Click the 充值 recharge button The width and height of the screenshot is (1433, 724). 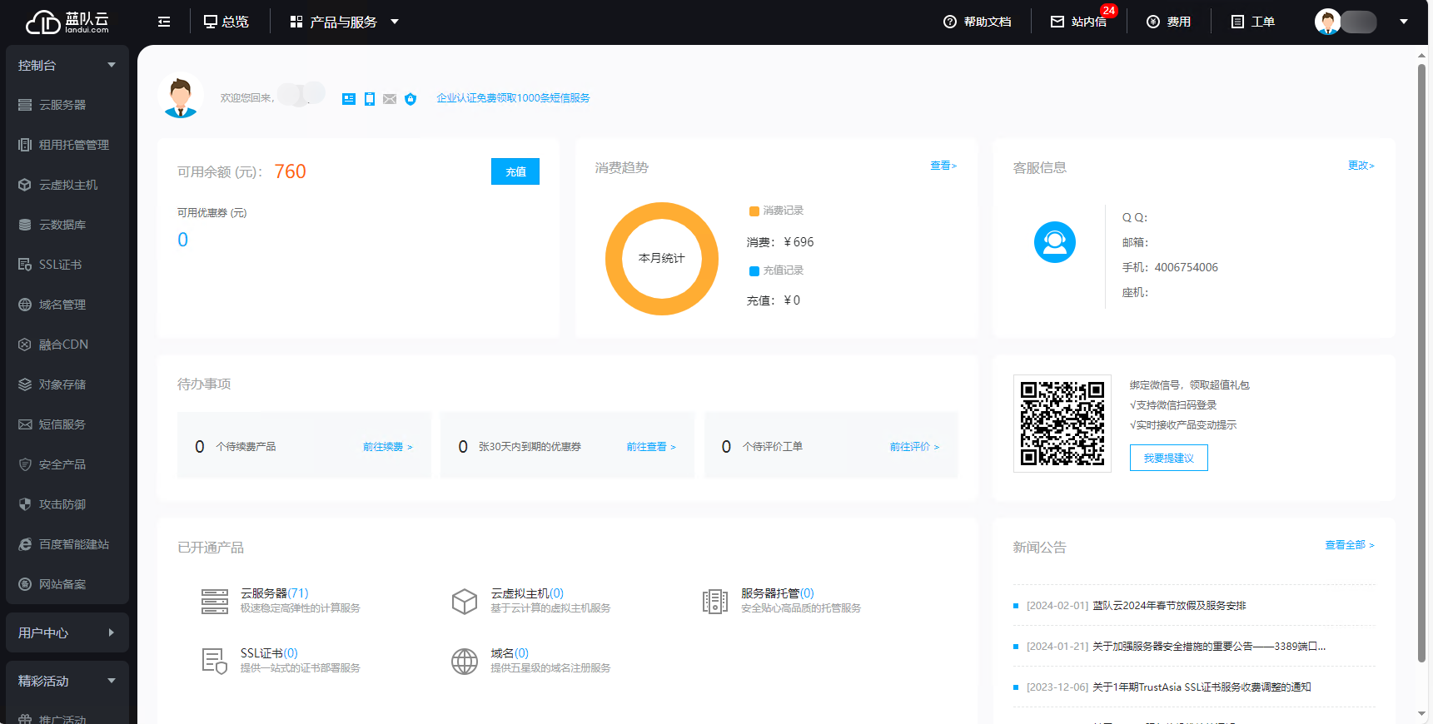coord(515,171)
